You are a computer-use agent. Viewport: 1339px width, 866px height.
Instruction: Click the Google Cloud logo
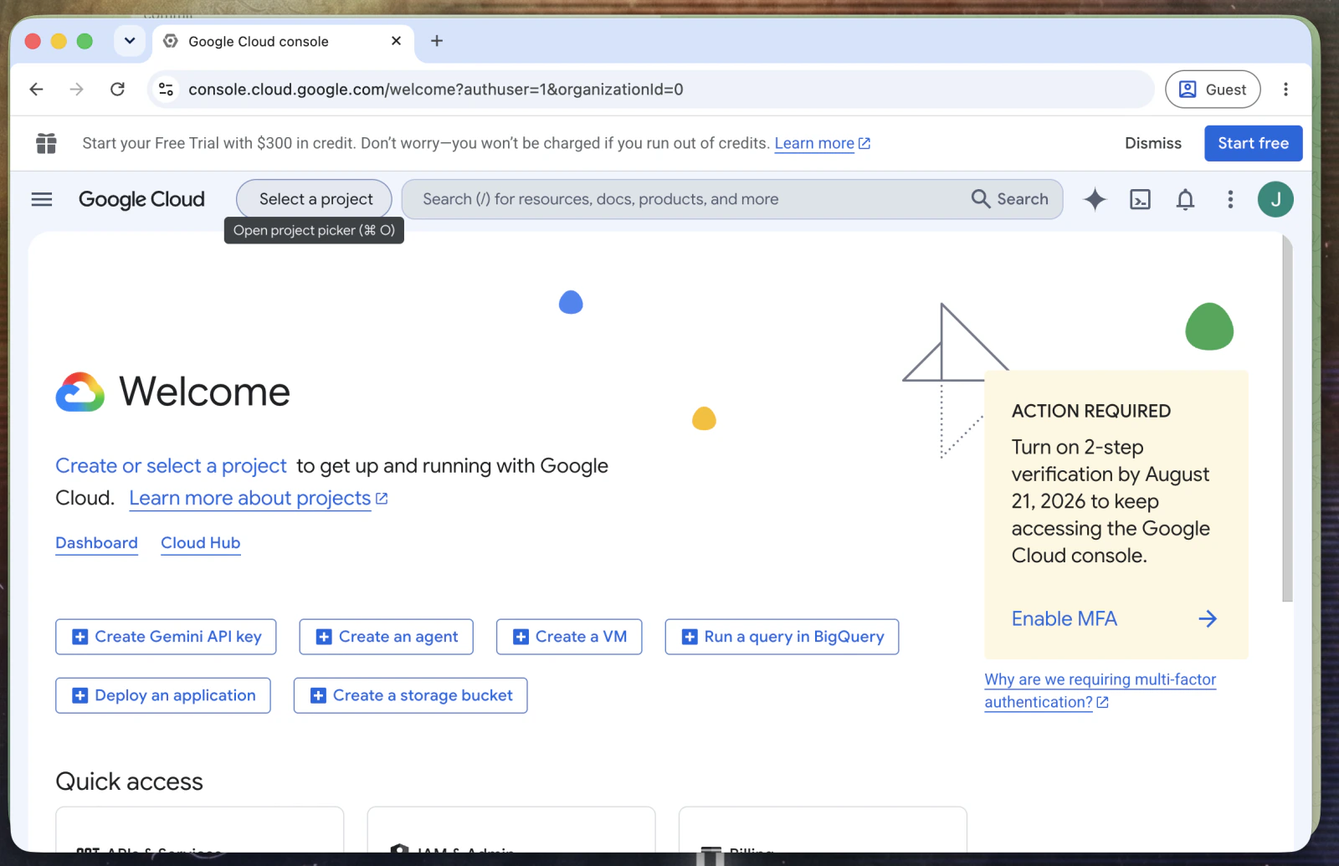(141, 199)
